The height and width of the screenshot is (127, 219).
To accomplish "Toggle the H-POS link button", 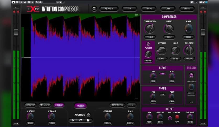I will [162, 74].
